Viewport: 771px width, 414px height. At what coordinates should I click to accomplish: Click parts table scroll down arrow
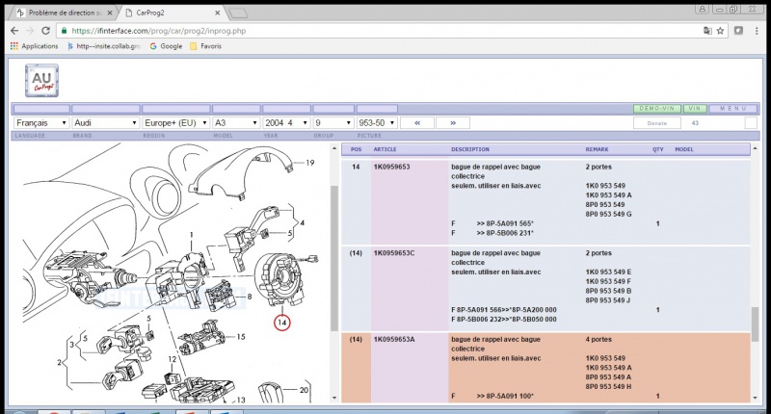755,398
